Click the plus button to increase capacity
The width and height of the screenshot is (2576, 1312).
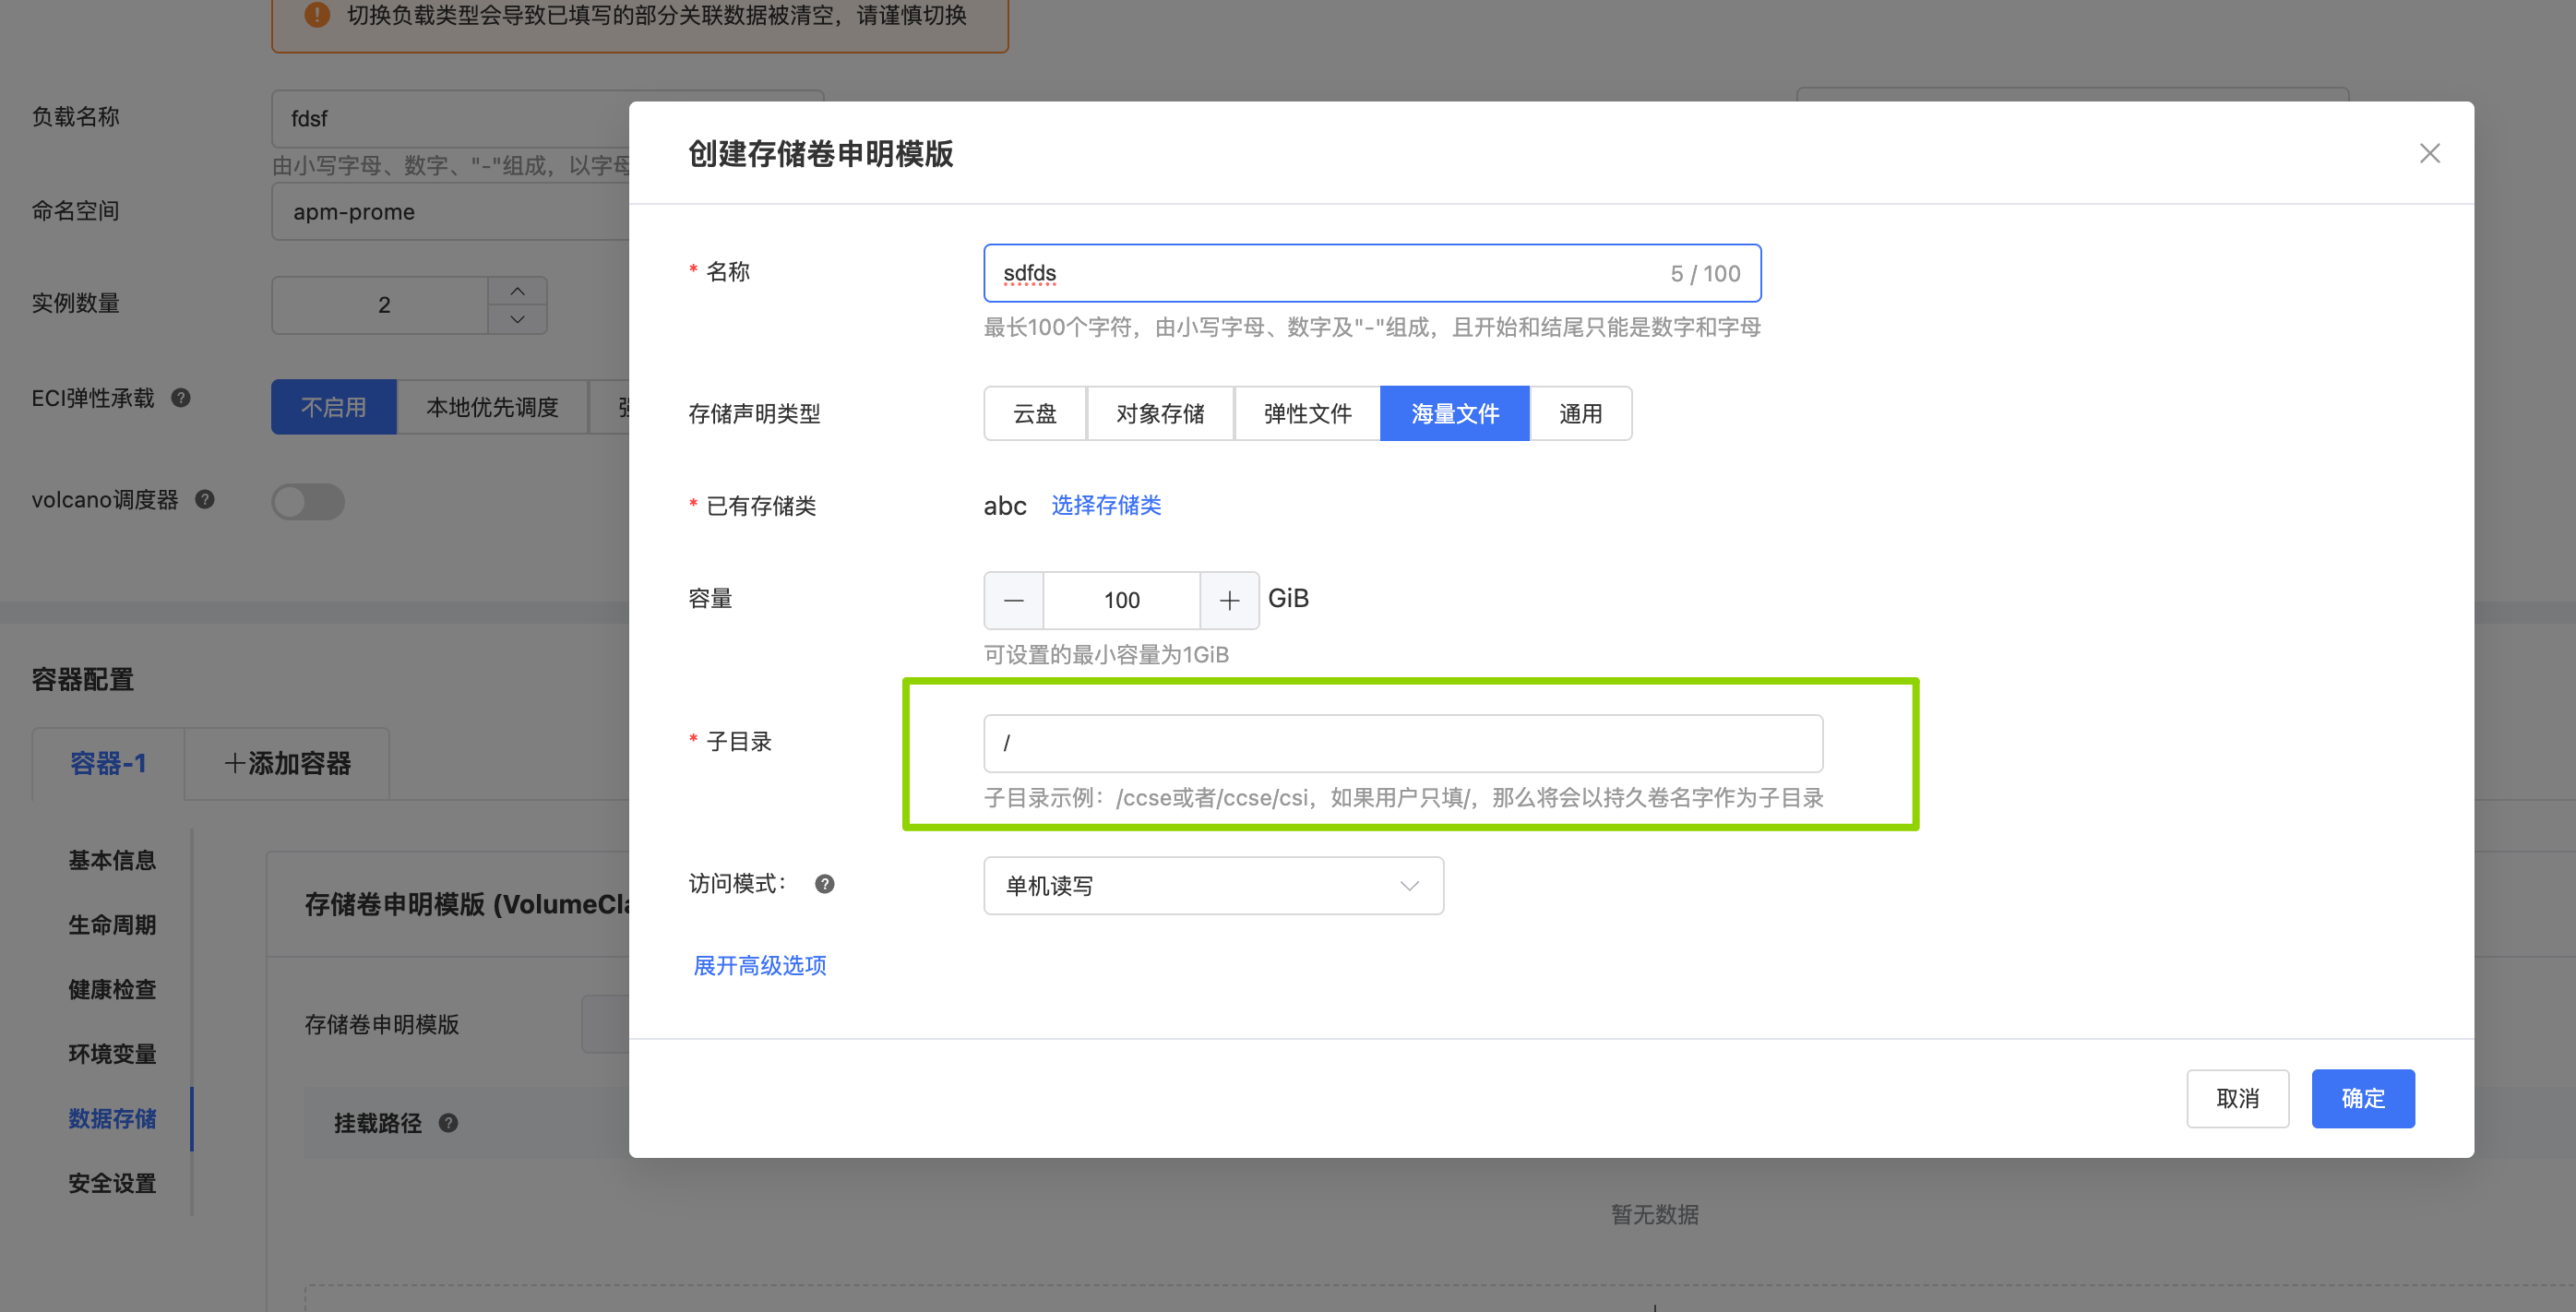pyautogui.click(x=1229, y=600)
